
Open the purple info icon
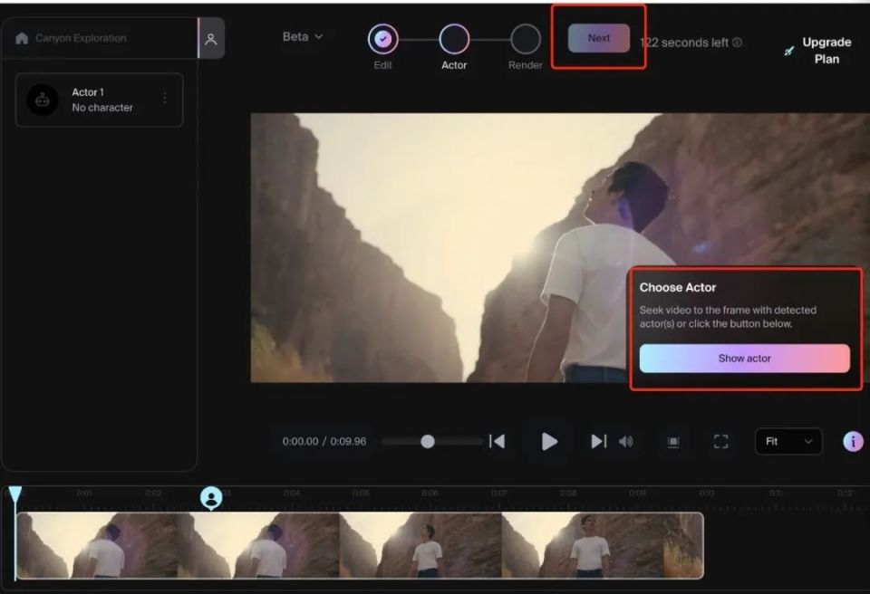(853, 442)
